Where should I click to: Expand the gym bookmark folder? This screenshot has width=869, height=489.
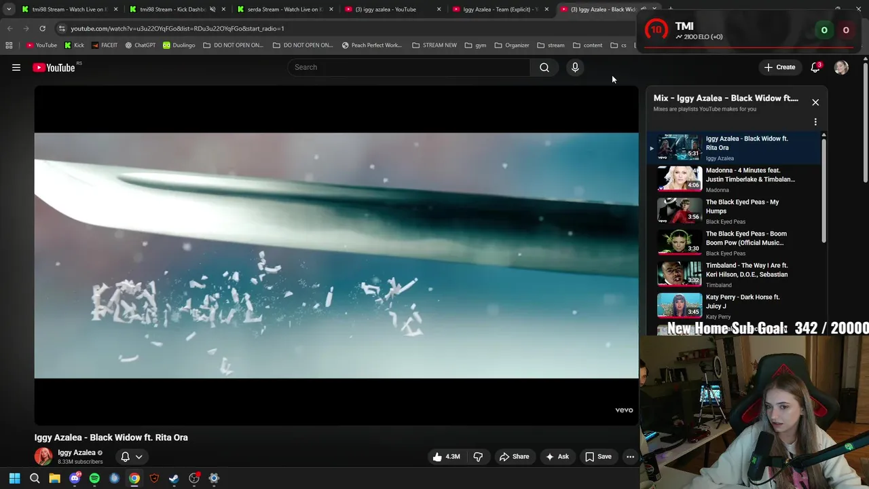475,46
